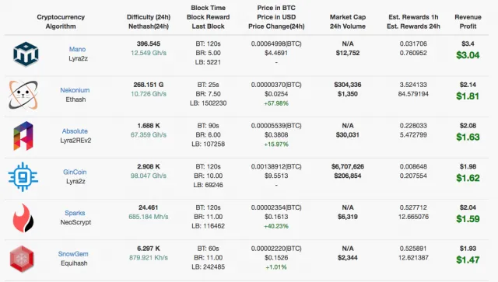Open the GinCoin coin link
Screen dimensions: 498x282
[x=75, y=172]
